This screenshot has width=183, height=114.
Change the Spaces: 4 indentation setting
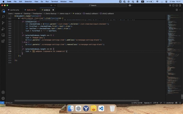(x=148, y=103)
